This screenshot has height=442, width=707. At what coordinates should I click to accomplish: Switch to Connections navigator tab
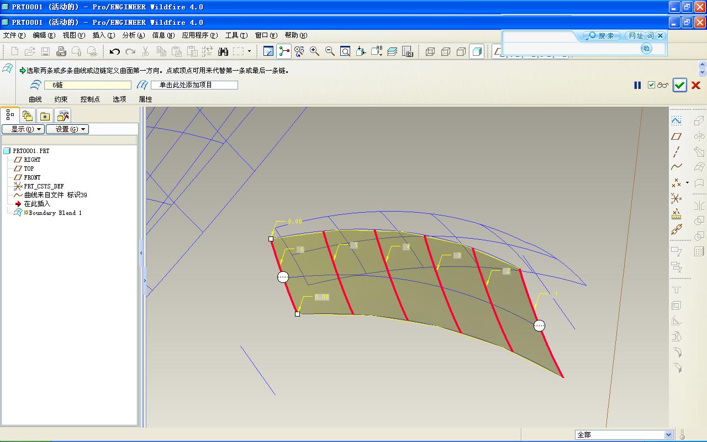click(63, 115)
